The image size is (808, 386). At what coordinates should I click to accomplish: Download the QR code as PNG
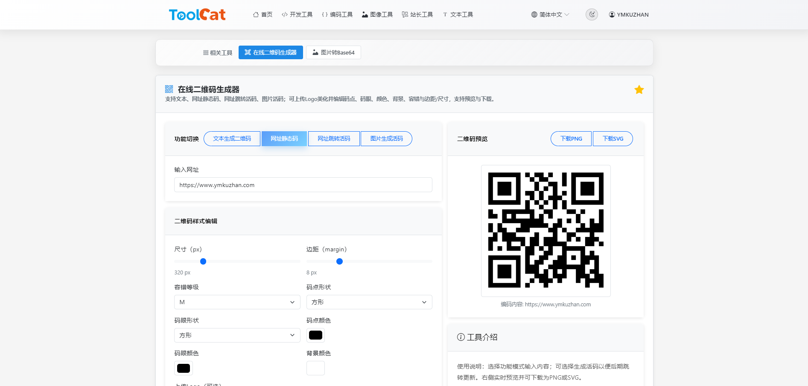click(571, 138)
